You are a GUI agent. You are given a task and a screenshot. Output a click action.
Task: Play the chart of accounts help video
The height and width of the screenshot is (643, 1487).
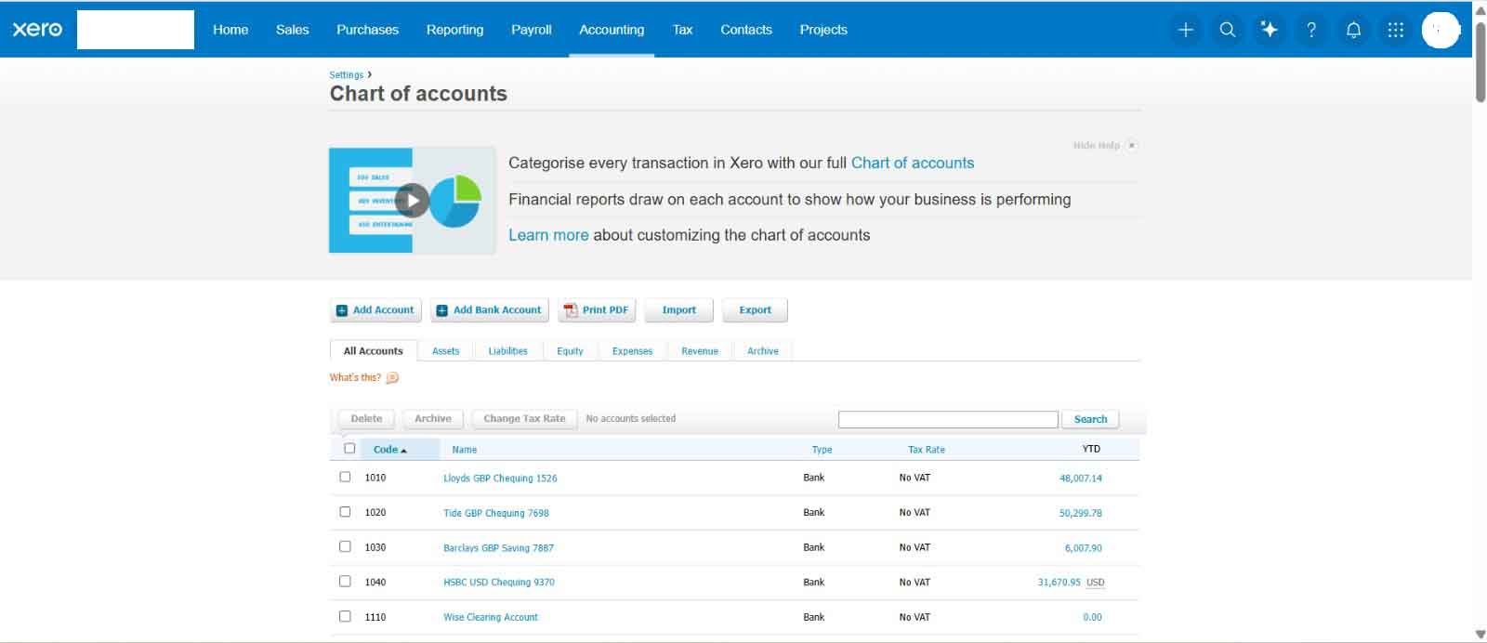coord(413,200)
